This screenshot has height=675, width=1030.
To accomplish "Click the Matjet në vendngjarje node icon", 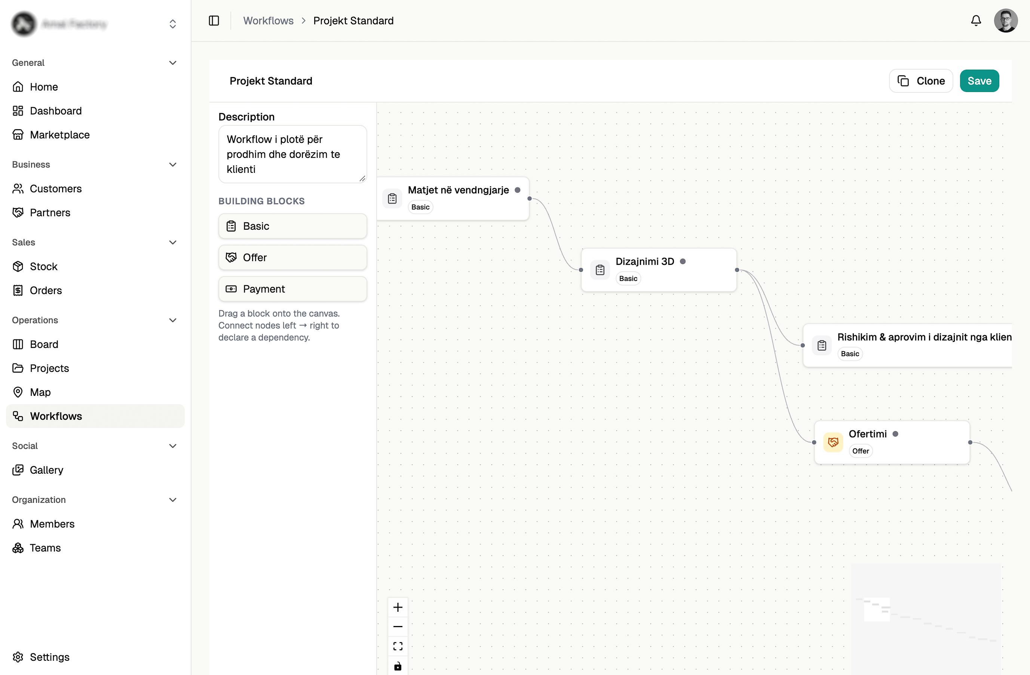I will coord(392,198).
